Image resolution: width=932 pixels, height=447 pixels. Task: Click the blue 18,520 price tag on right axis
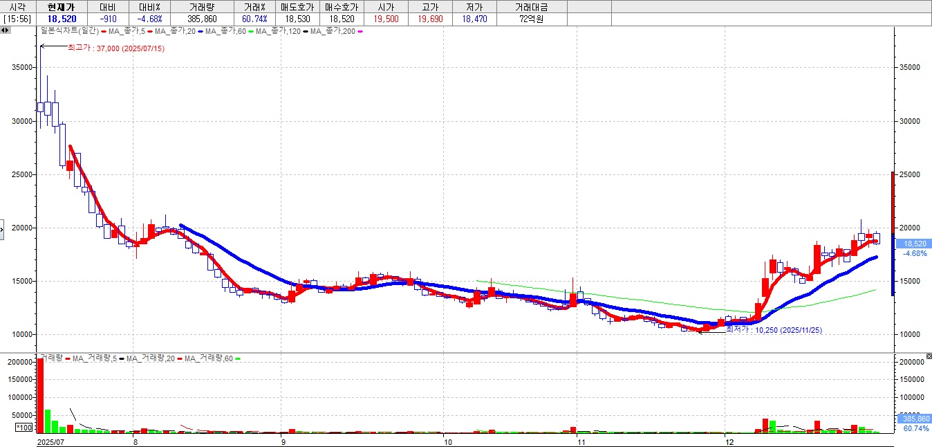[x=914, y=244]
